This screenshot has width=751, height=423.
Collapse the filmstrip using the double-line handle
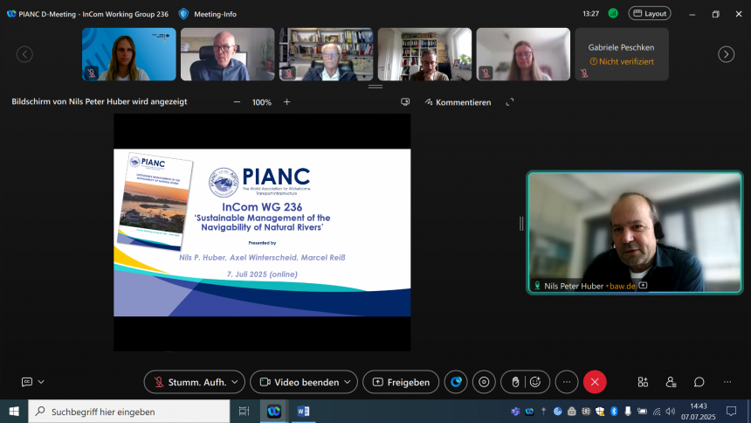[x=375, y=87]
